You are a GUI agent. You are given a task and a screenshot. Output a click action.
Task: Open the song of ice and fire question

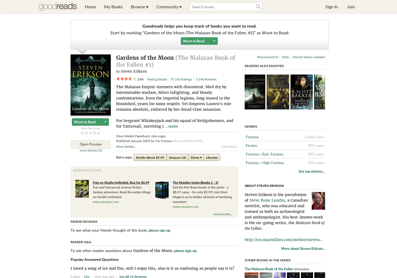152,268
